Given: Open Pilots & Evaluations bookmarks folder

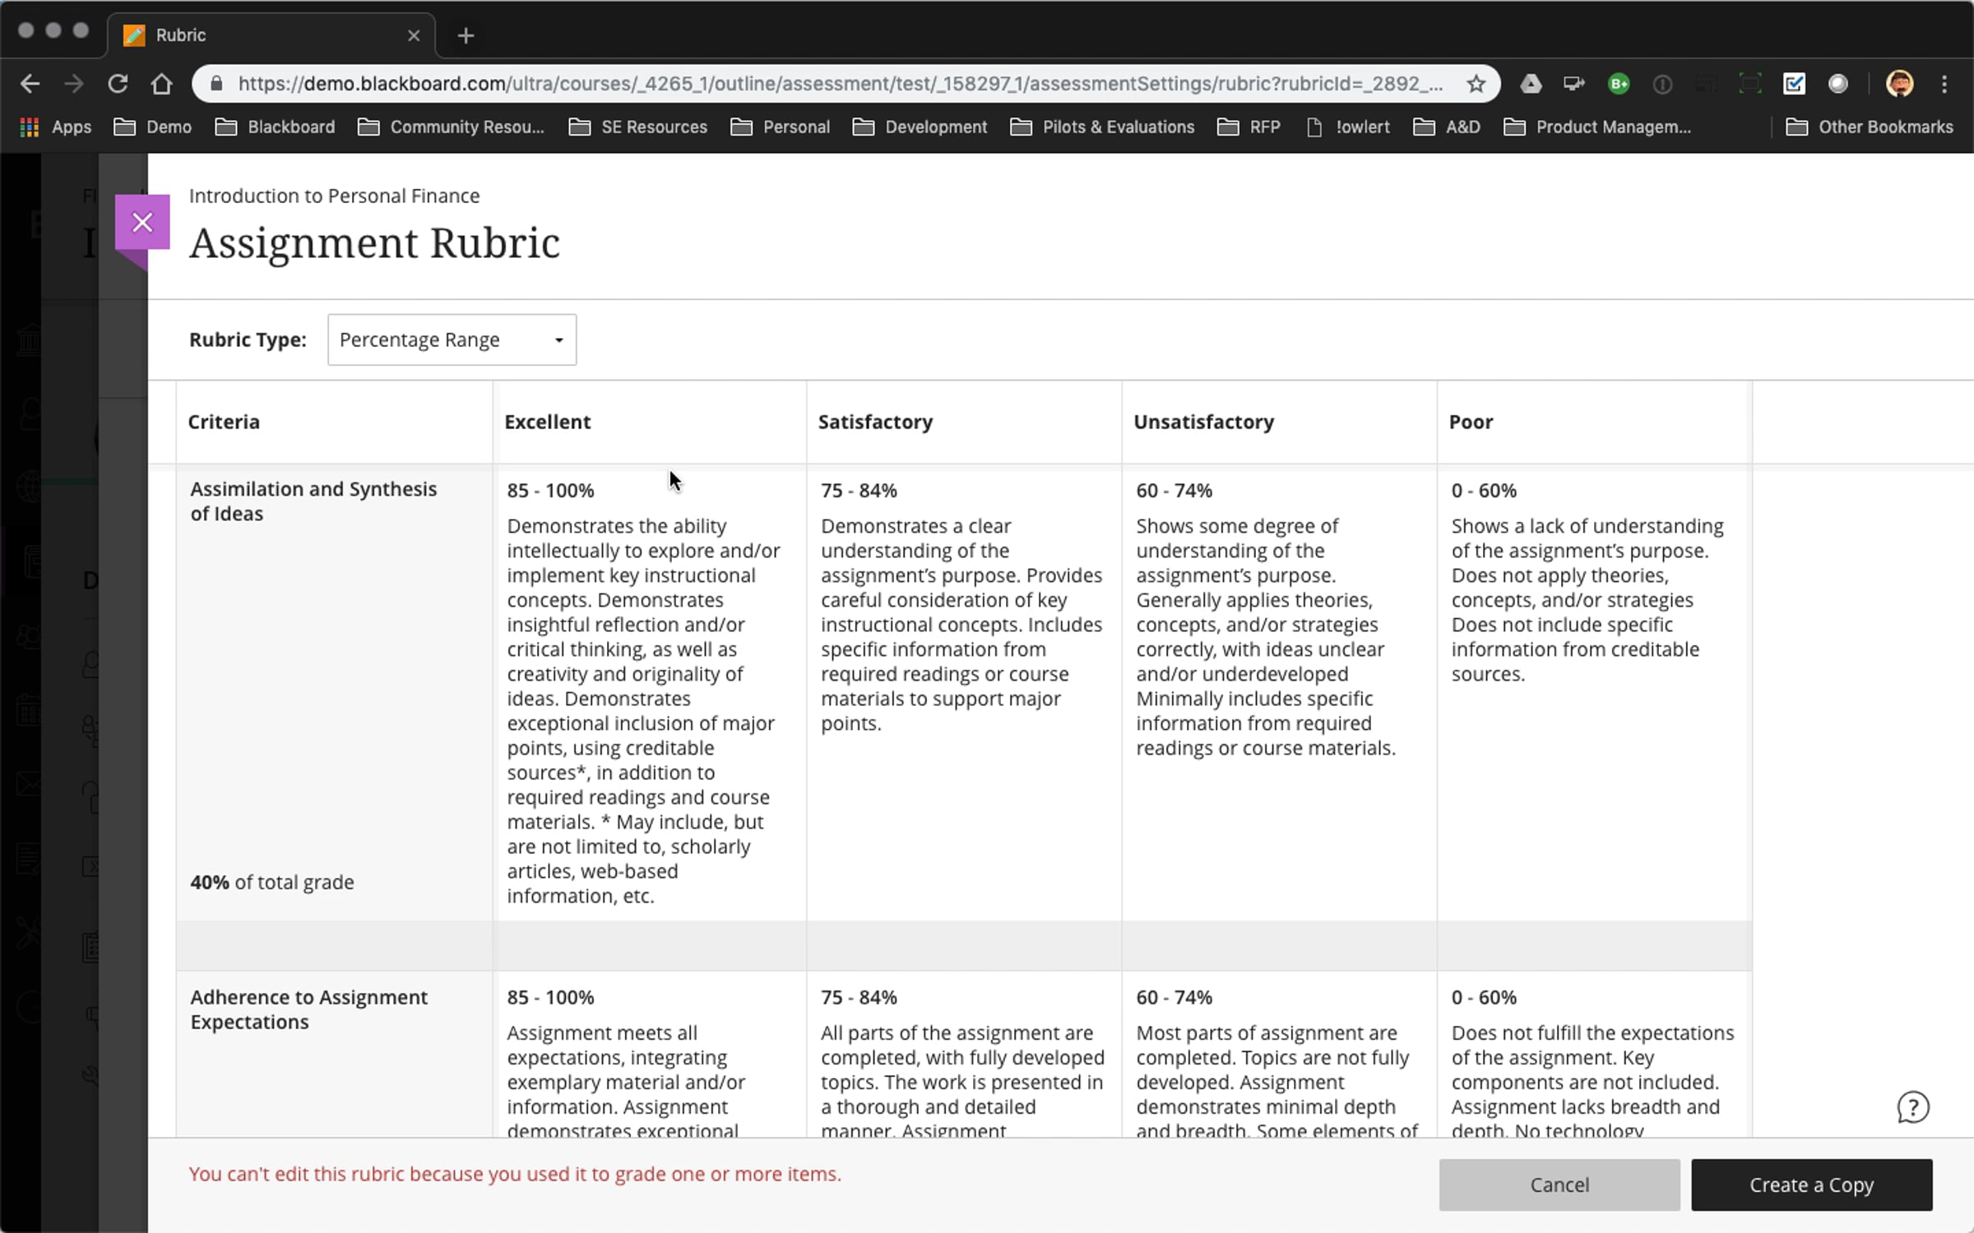Looking at the screenshot, I should 1102,127.
